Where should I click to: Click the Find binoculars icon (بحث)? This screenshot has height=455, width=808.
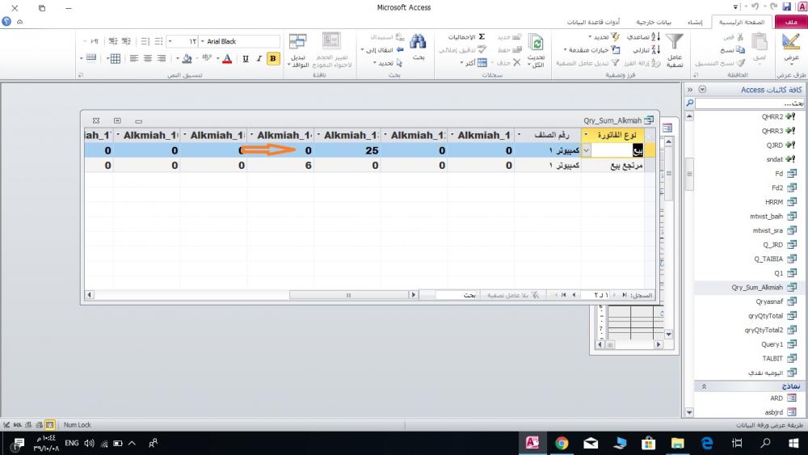click(x=418, y=42)
